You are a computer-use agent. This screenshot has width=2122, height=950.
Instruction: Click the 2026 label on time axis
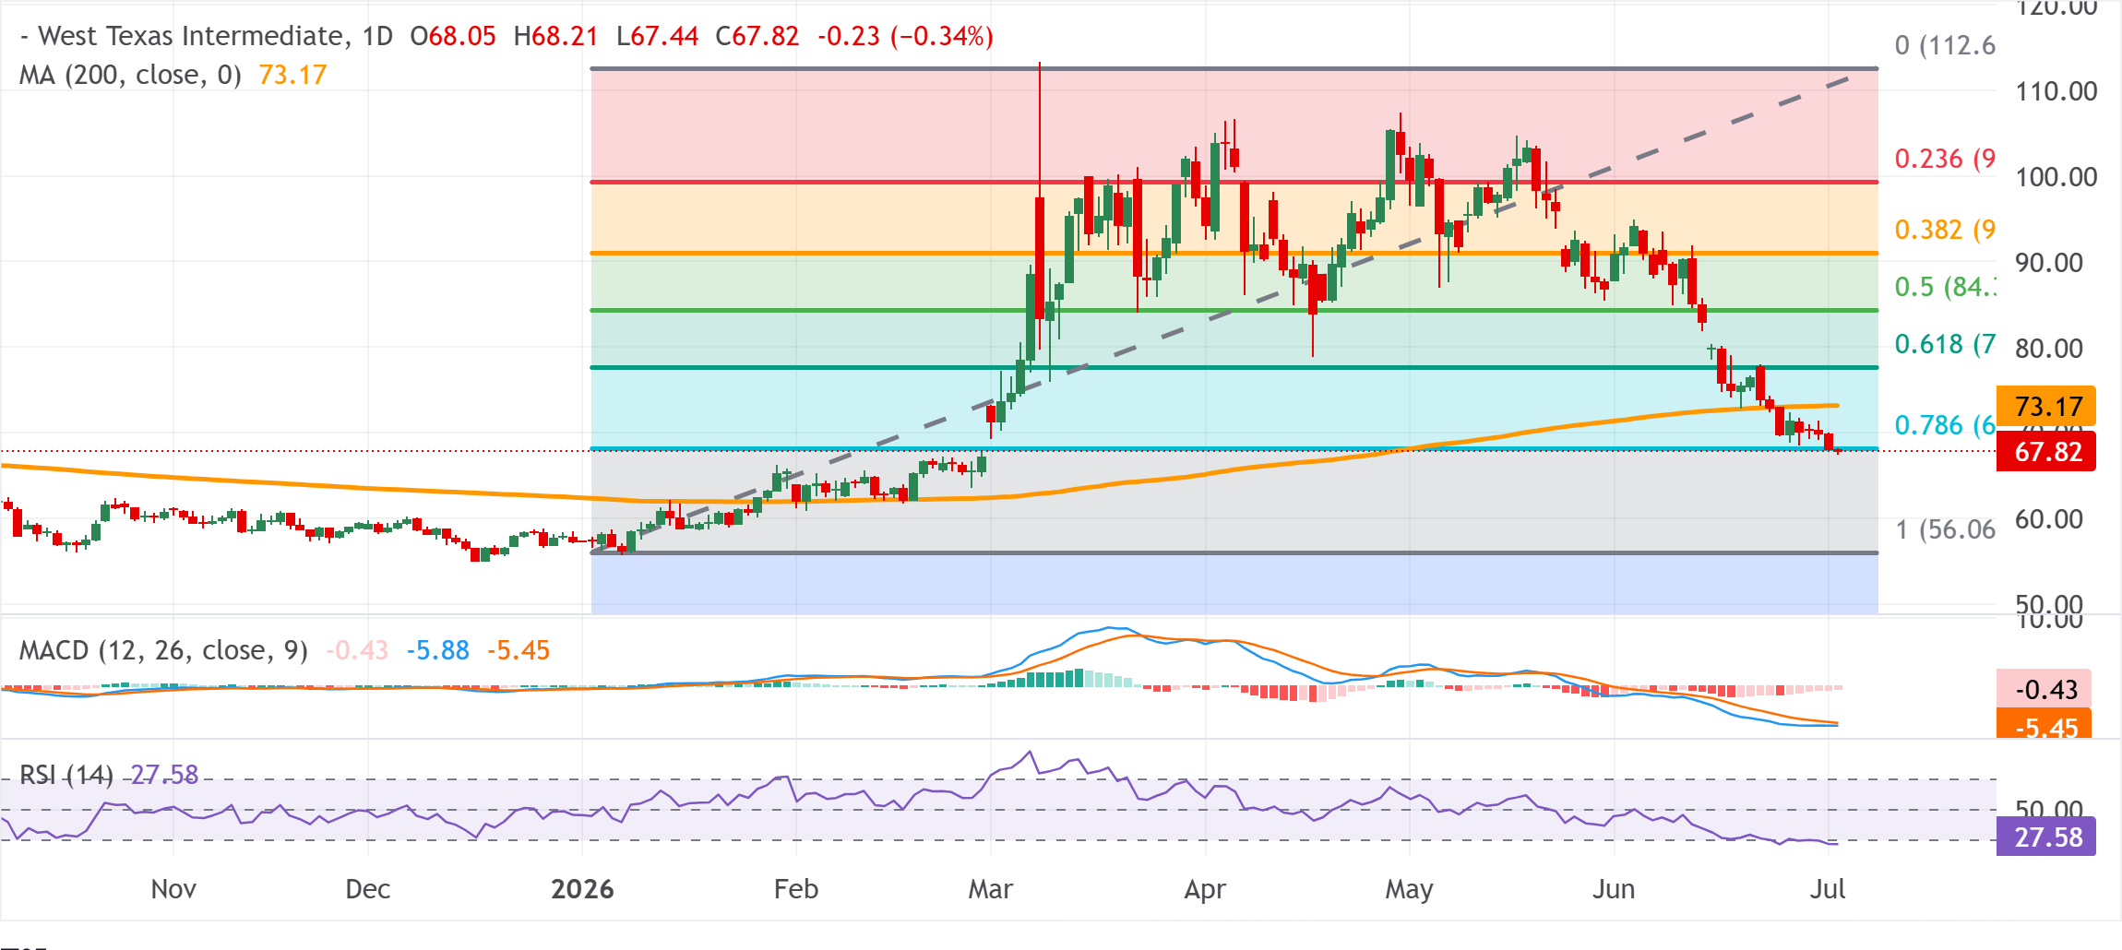[582, 889]
